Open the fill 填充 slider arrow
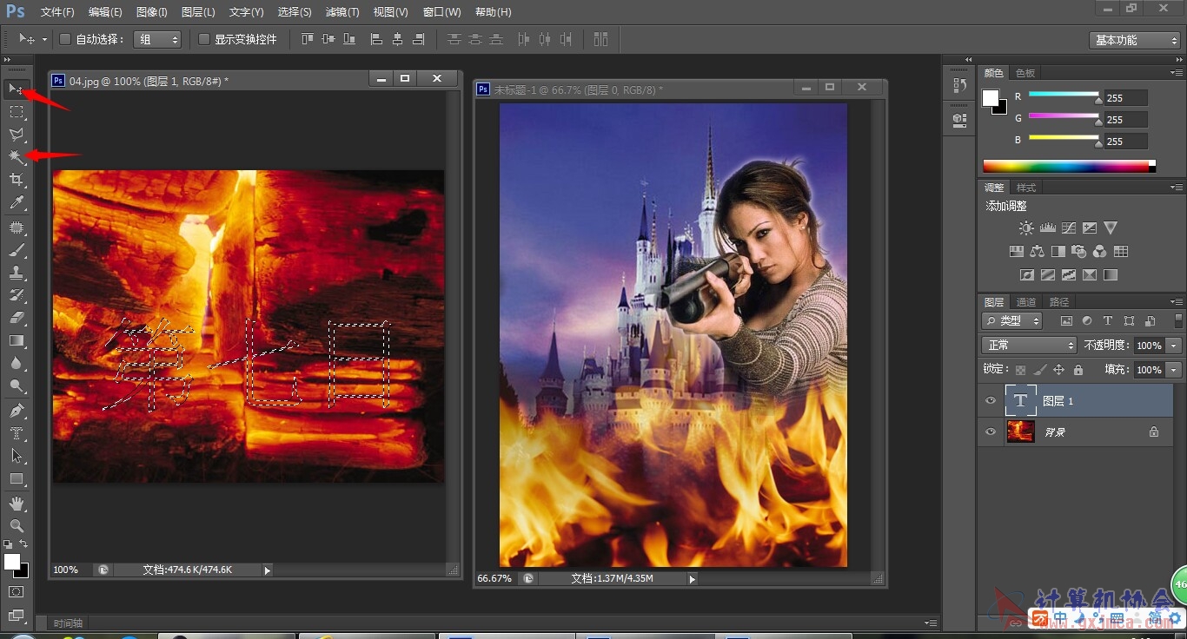1187x639 pixels. click(x=1174, y=370)
